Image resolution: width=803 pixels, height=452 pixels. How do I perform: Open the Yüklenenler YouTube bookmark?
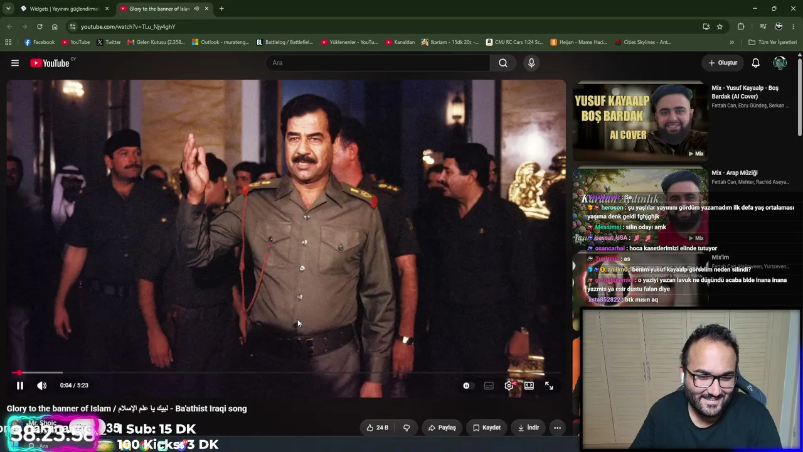349,42
